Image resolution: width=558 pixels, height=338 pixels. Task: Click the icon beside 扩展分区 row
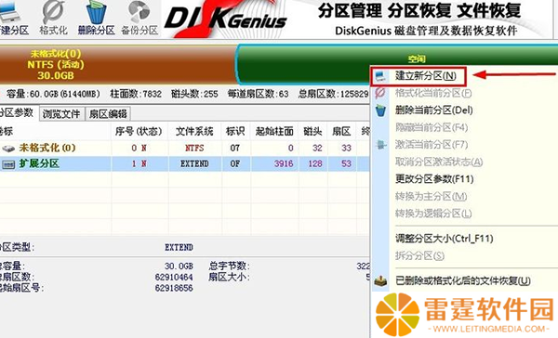click(x=8, y=163)
